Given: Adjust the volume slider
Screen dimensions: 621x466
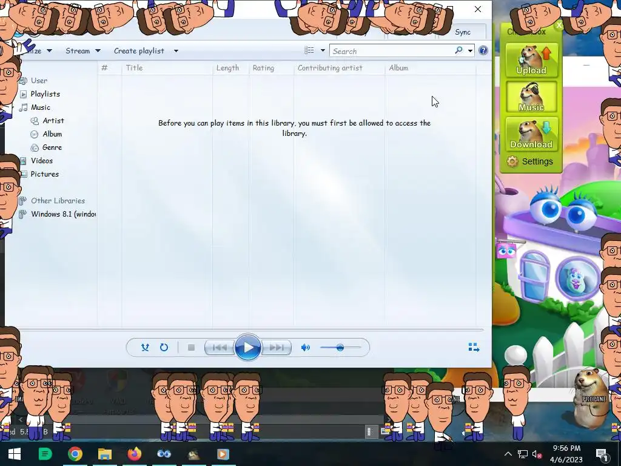Looking at the screenshot, I should pos(340,348).
